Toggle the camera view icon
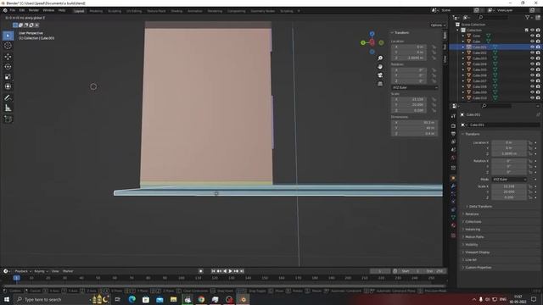The width and height of the screenshot is (543, 305). coord(380,75)
